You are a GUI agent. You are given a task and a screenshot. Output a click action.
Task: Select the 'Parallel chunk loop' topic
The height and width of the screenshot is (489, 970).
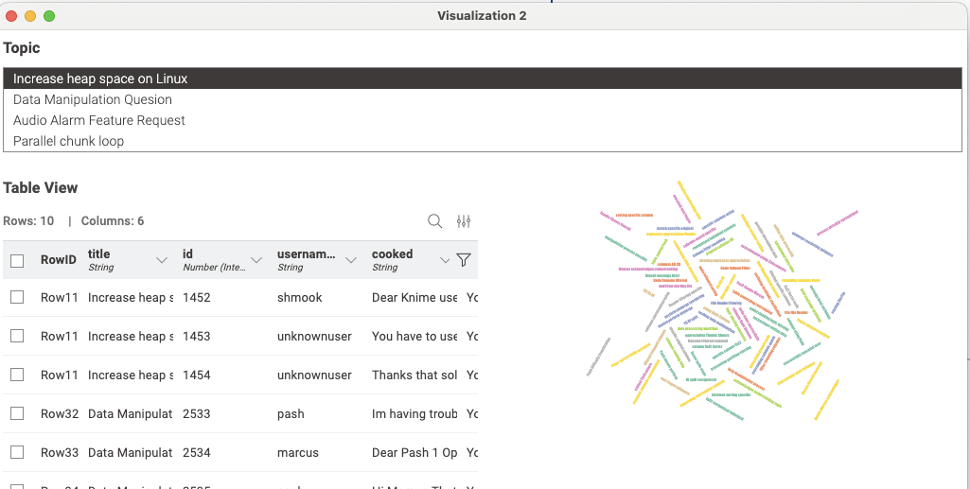pyautogui.click(x=68, y=141)
